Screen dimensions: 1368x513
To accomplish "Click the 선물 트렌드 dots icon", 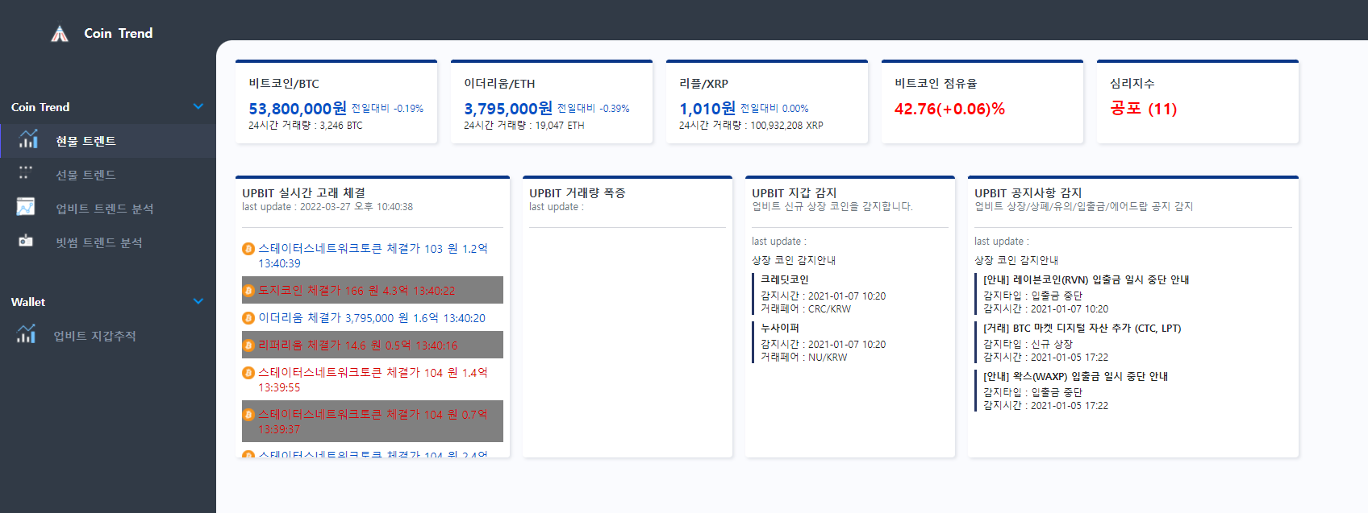I will pos(26,173).
